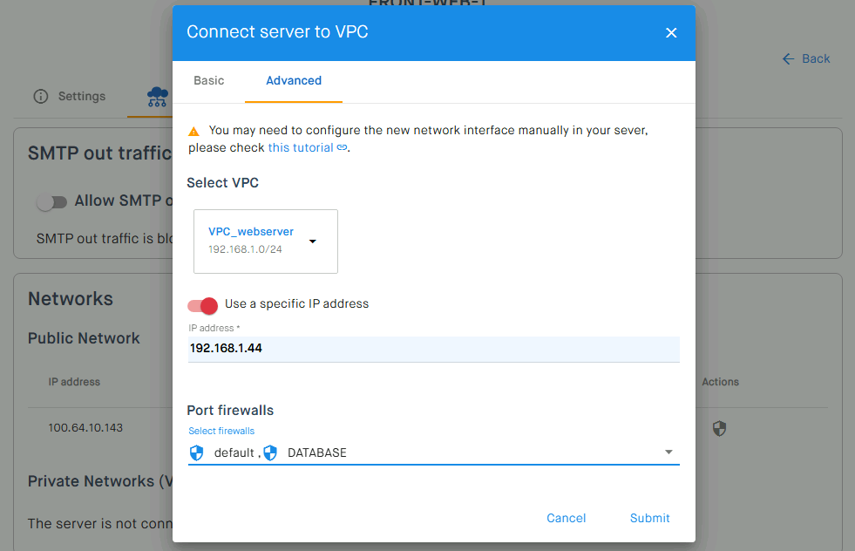Image resolution: width=855 pixels, height=551 pixels.
Task: Click the network cloud tab icon
Action: (158, 97)
